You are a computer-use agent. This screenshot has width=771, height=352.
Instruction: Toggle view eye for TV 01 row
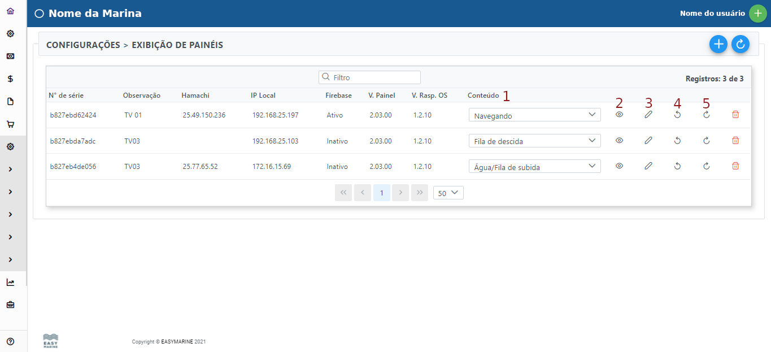[619, 115]
